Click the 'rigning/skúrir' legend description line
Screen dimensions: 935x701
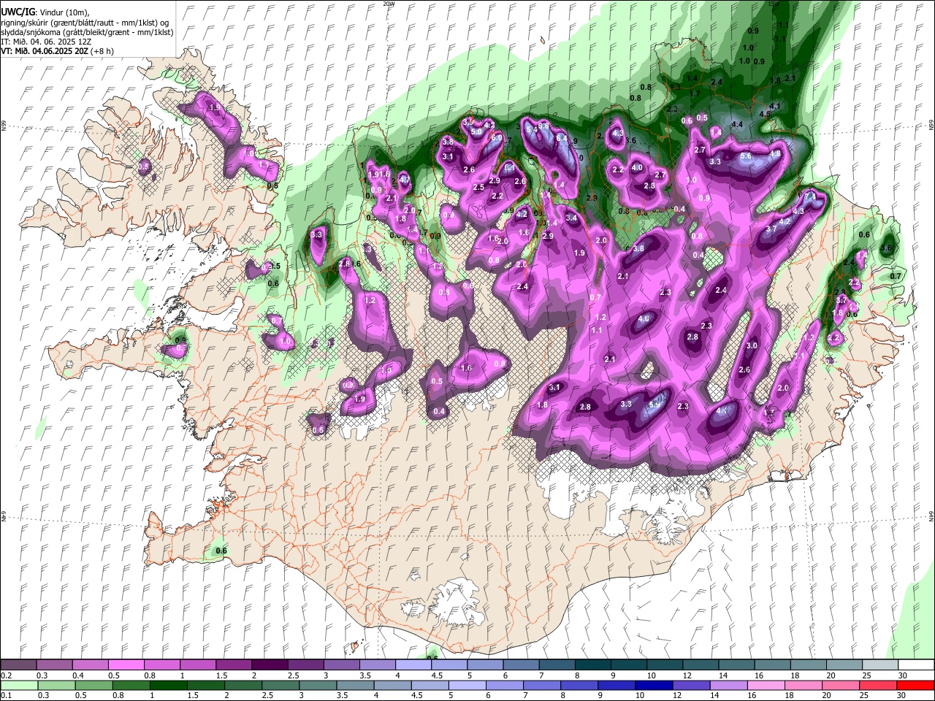86,23
